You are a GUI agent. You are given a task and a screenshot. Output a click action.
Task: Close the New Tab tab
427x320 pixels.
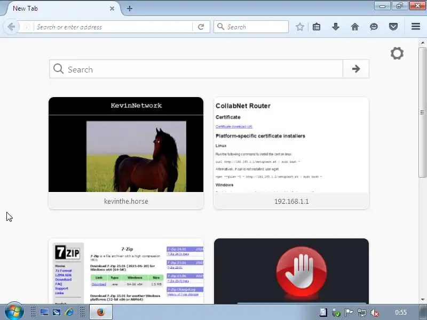point(112,9)
